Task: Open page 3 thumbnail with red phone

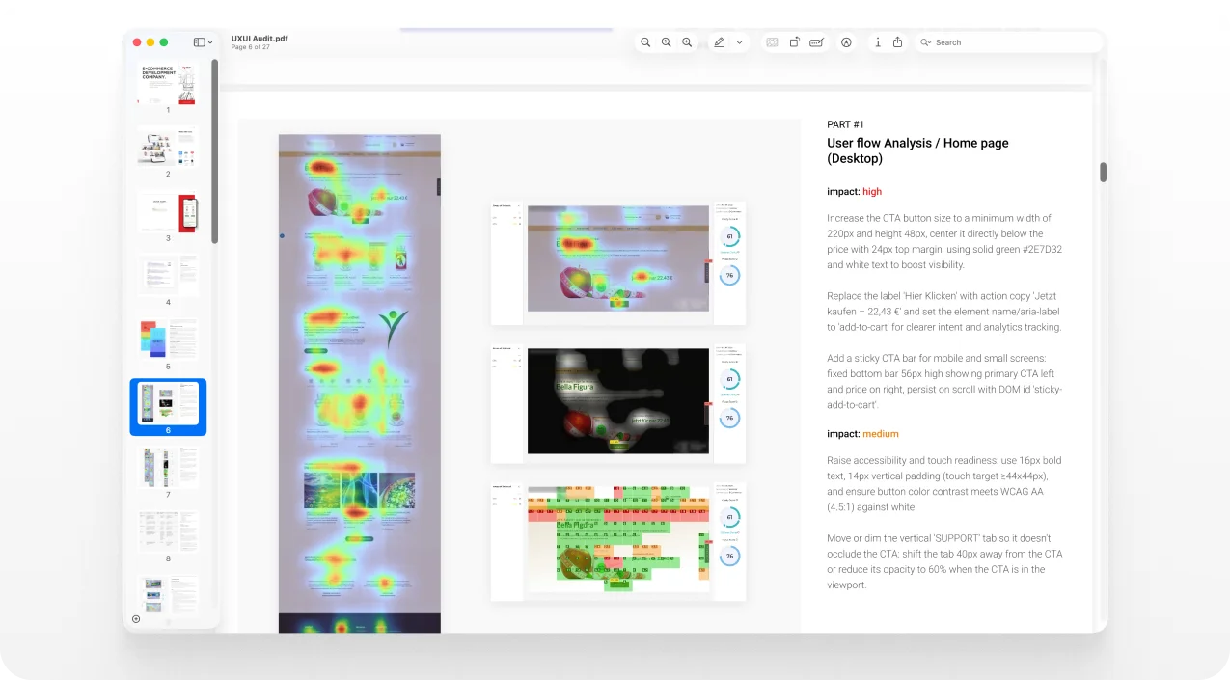Action: 168,211
